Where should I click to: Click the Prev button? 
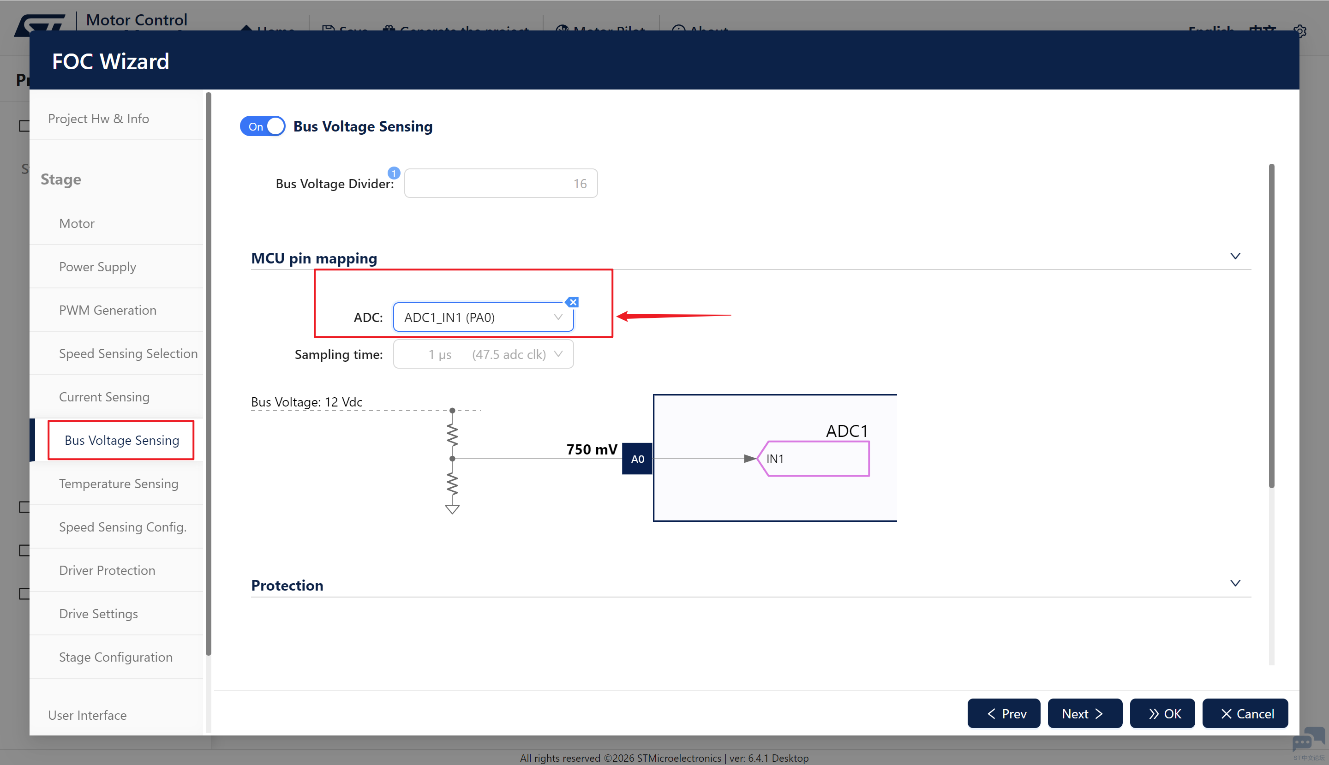click(1004, 713)
